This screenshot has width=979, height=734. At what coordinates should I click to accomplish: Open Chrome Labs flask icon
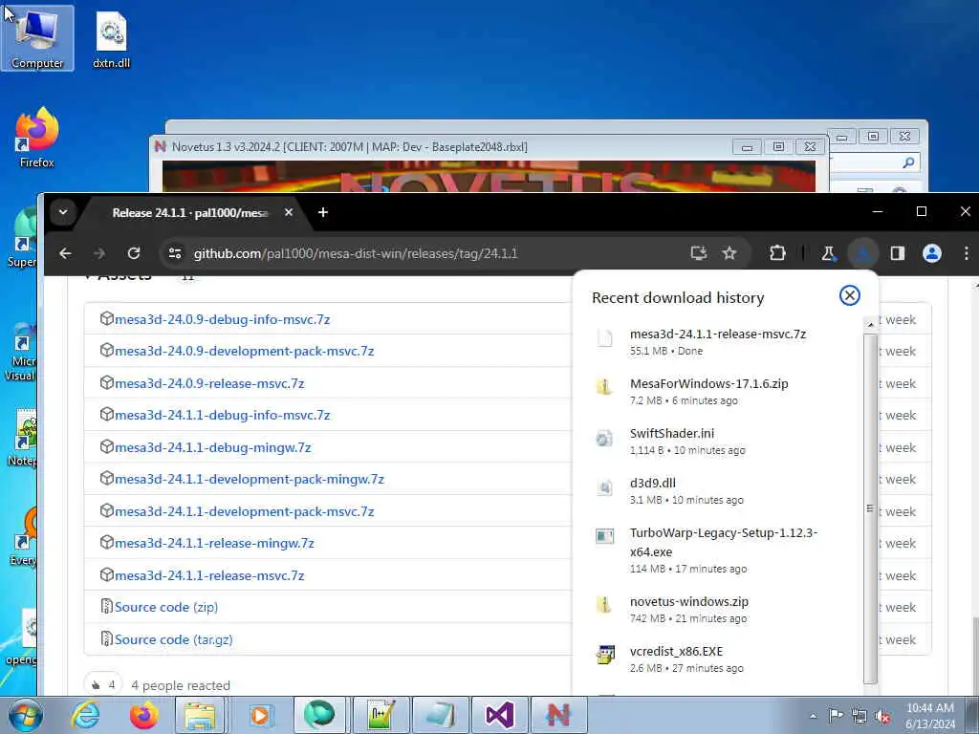829,253
